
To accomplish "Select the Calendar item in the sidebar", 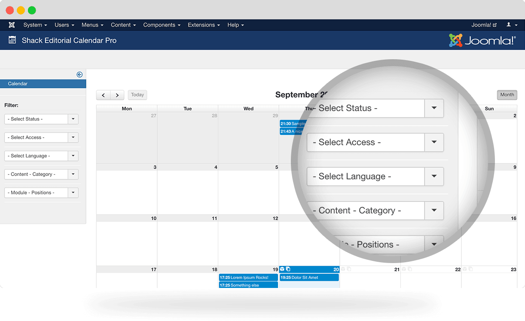I will [x=43, y=84].
